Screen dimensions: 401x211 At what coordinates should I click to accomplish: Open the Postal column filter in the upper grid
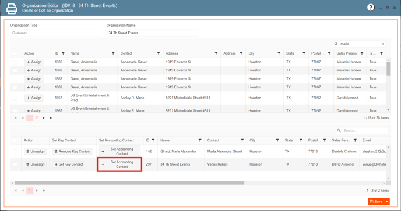[x=329, y=53]
